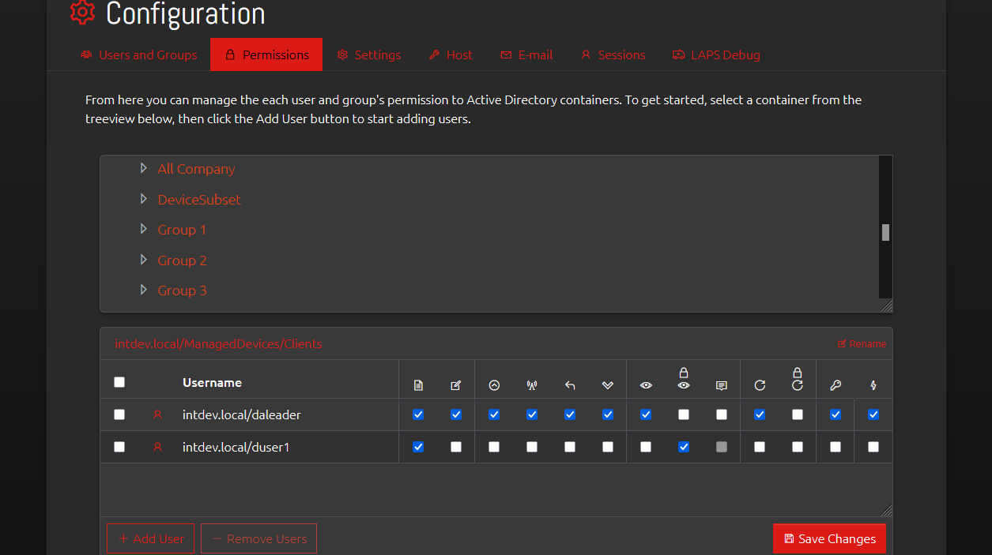Viewport: 992px width, 555px height.
Task: Check duser1's plain refresh permission checkbox
Action: 760,447
